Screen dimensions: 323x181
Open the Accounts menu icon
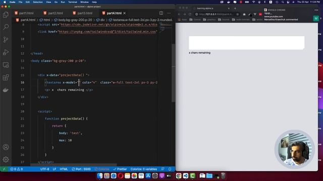(x=6, y=147)
